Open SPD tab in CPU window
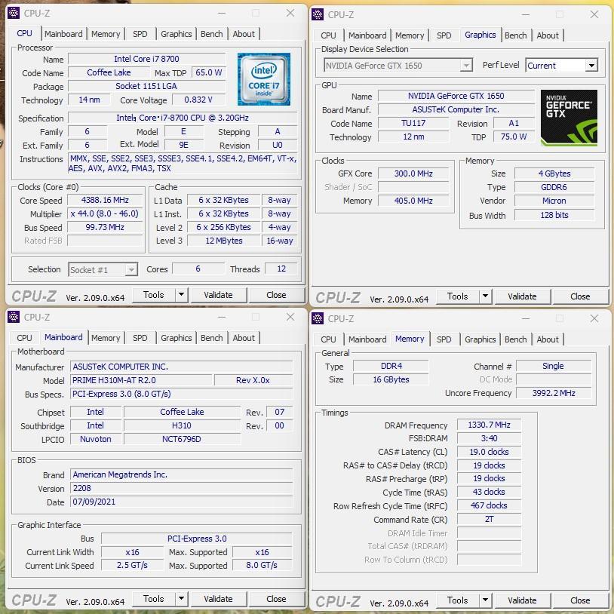 pyautogui.click(x=140, y=34)
